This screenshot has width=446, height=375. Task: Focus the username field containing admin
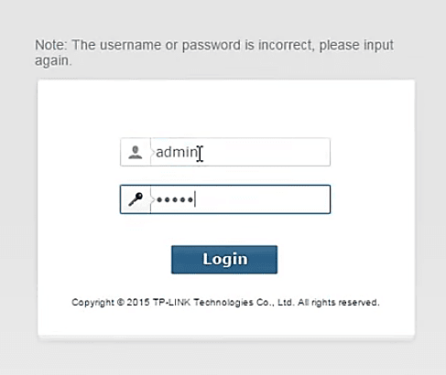click(x=240, y=152)
